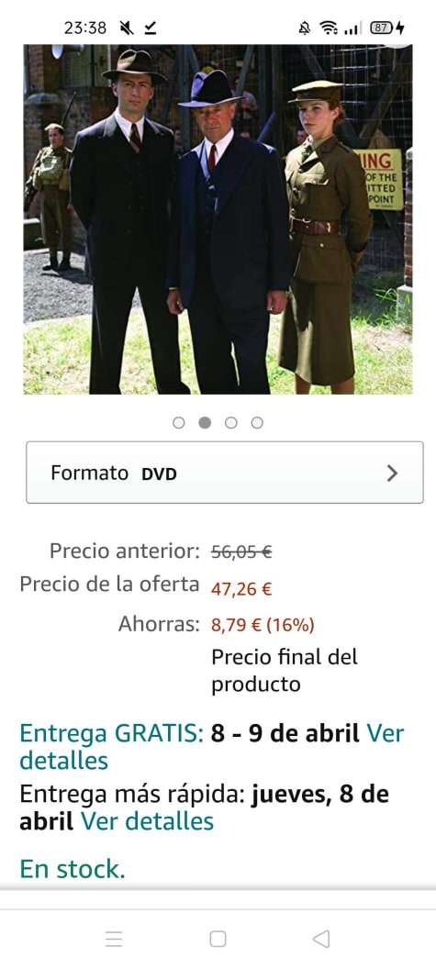The width and height of the screenshot is (436, 969).
Task: Select the fourth image carousel dot
Action: 257,423
